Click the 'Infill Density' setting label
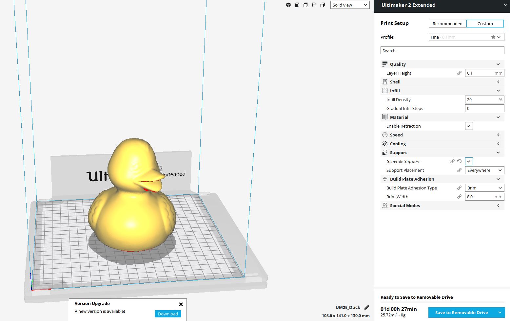The width and height of the screenshot is (510, 321). tap(399, 99)
